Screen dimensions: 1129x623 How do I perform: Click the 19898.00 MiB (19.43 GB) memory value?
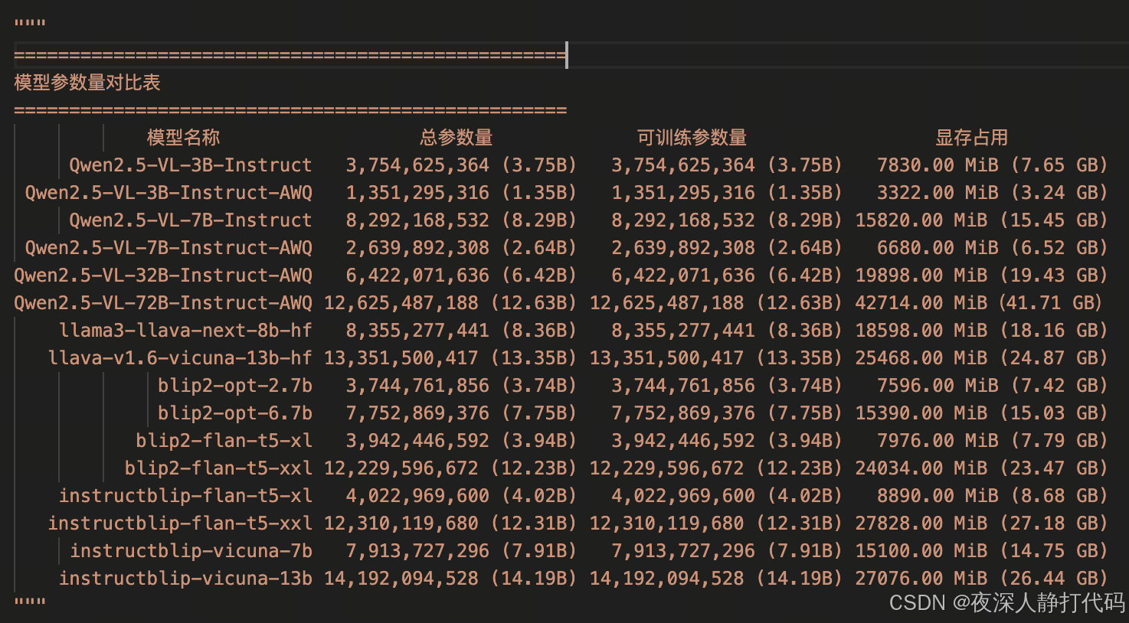coord(982,276)
